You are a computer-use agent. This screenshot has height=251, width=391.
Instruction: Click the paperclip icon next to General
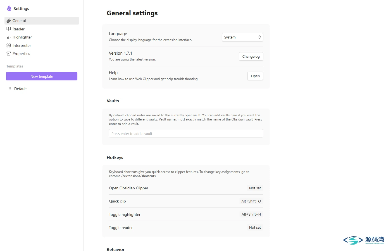tap(9, 21)
